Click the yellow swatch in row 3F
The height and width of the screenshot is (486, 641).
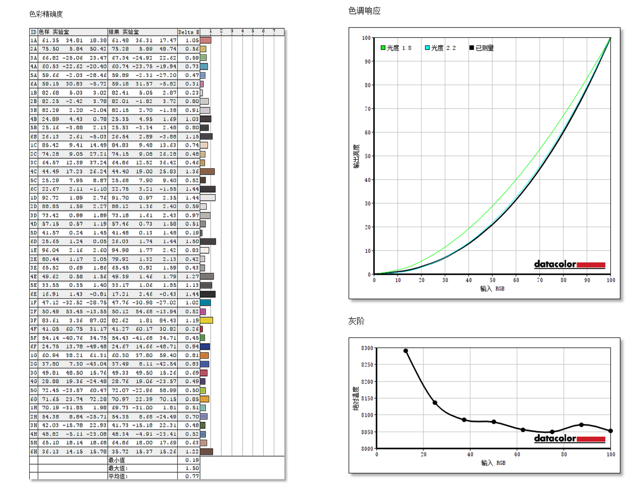pos(206,321)
